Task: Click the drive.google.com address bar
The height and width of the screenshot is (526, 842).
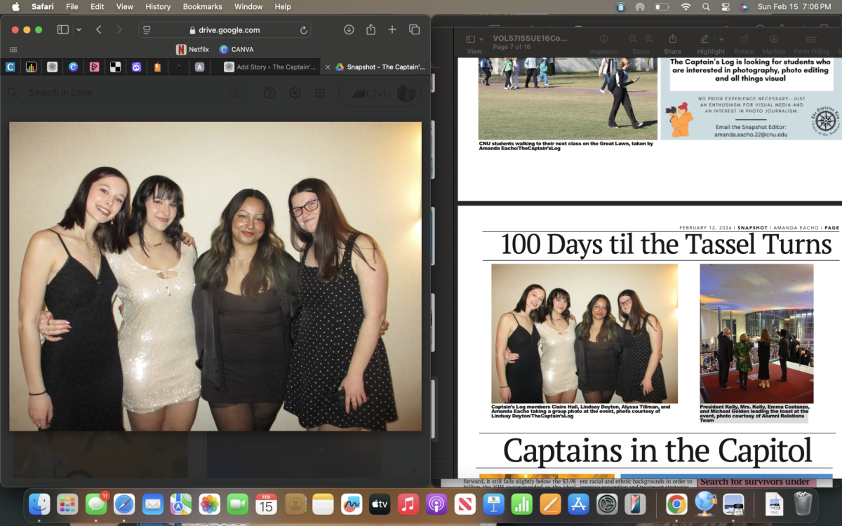Action: (x=225, y=30)
